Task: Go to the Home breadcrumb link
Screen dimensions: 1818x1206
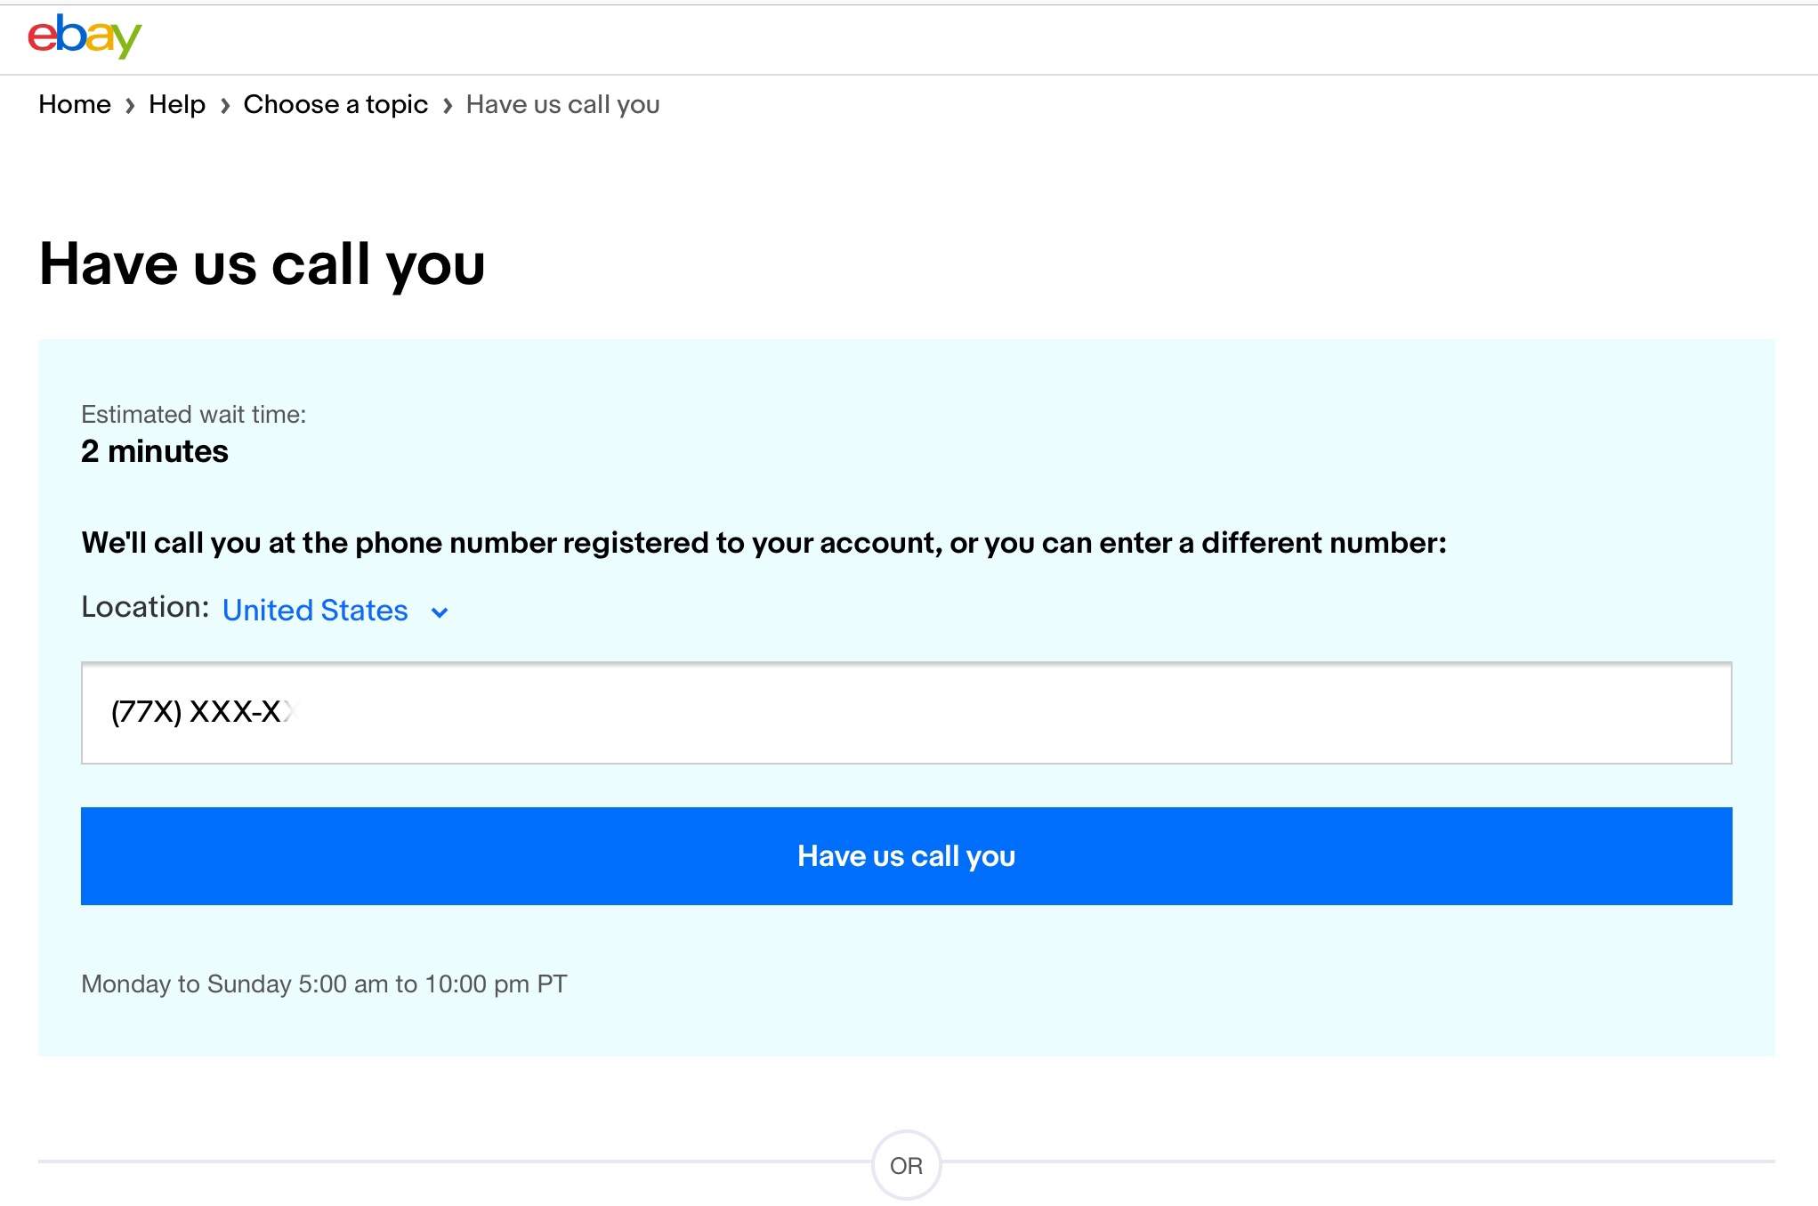Action: [x=75, y=105]
